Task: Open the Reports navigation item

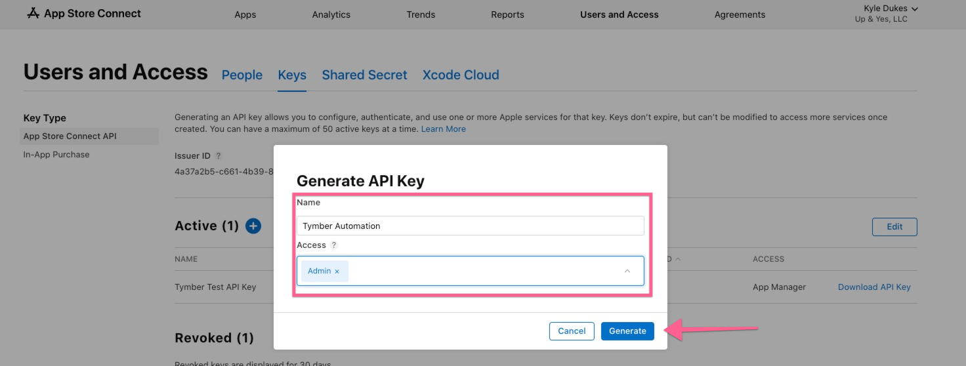Action: 507,14
